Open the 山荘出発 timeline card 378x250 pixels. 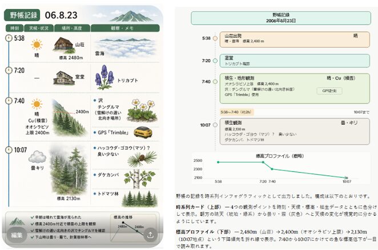(x=295, y=39)
